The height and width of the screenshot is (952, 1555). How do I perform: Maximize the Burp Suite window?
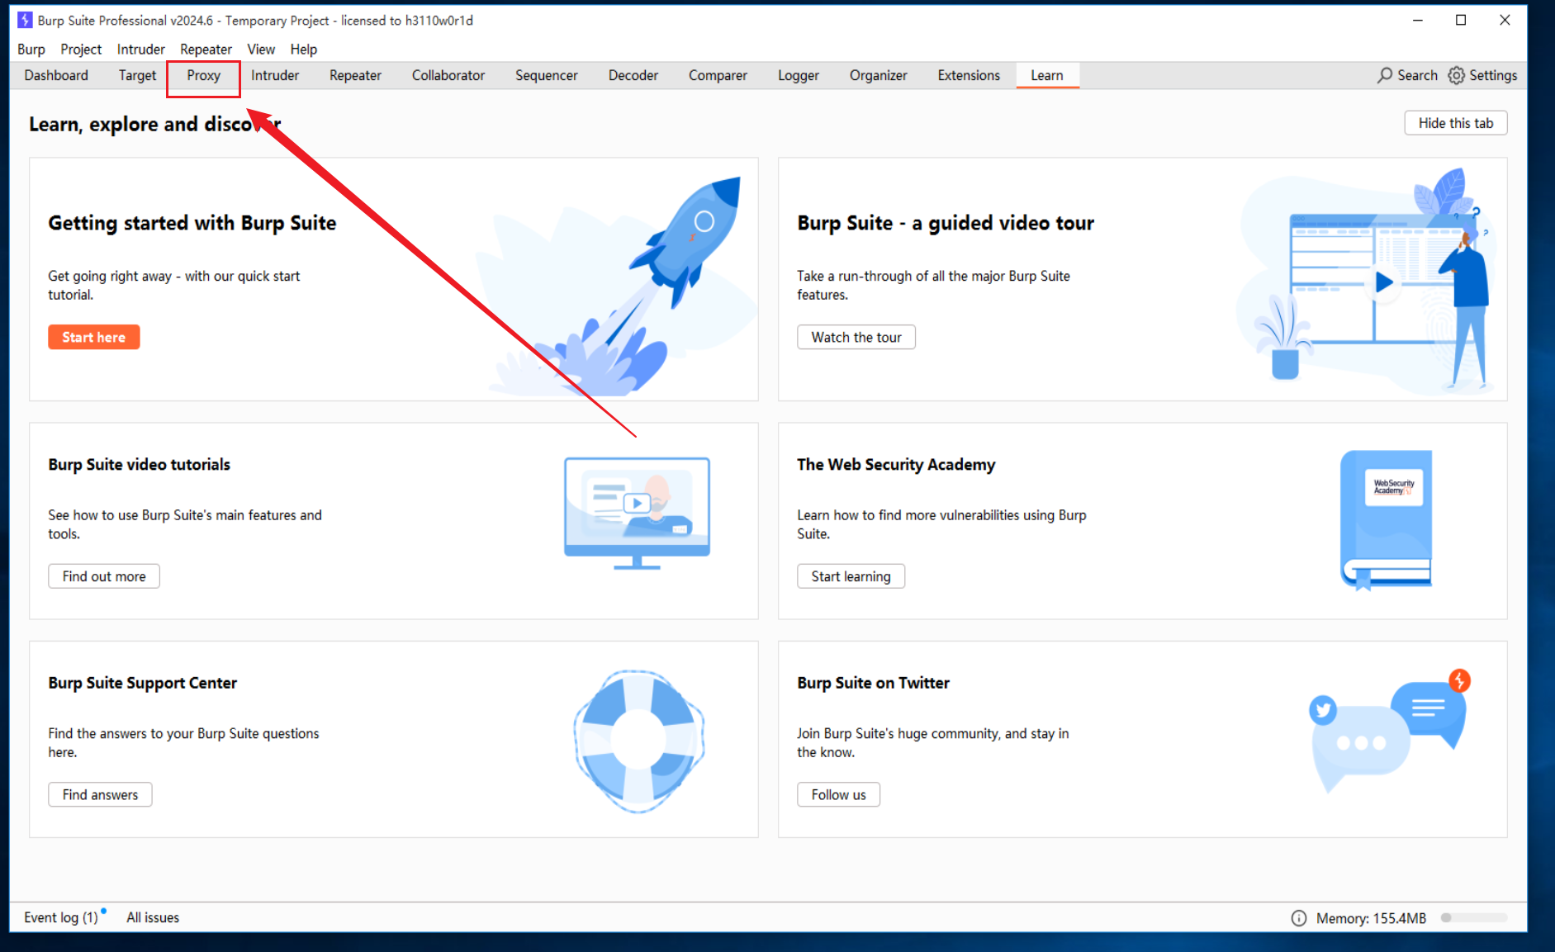(1461, 20)
